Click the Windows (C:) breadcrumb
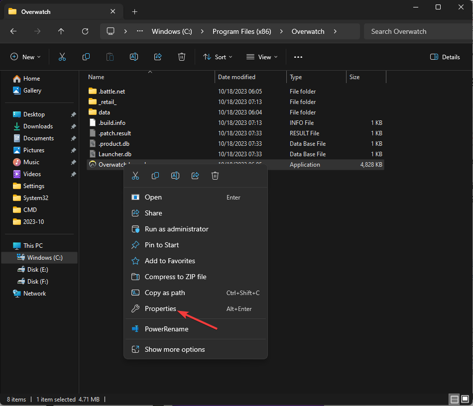 [x=172, y=31]
